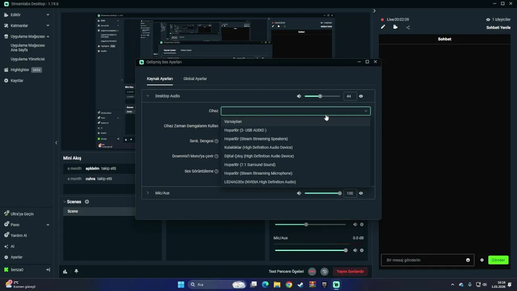Collapse chat panel with right arrow
The width and height of the screenshot is (517, 291).
tap(374, 11)
